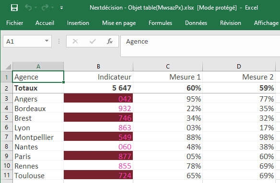Click the Mesure 1 header cell
This screenshot has width=280, height=183.
tap(168, 77)
